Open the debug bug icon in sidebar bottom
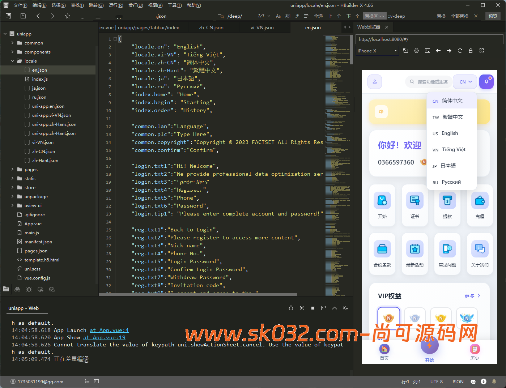The image size is (506, 388). (x=29, y=289)
